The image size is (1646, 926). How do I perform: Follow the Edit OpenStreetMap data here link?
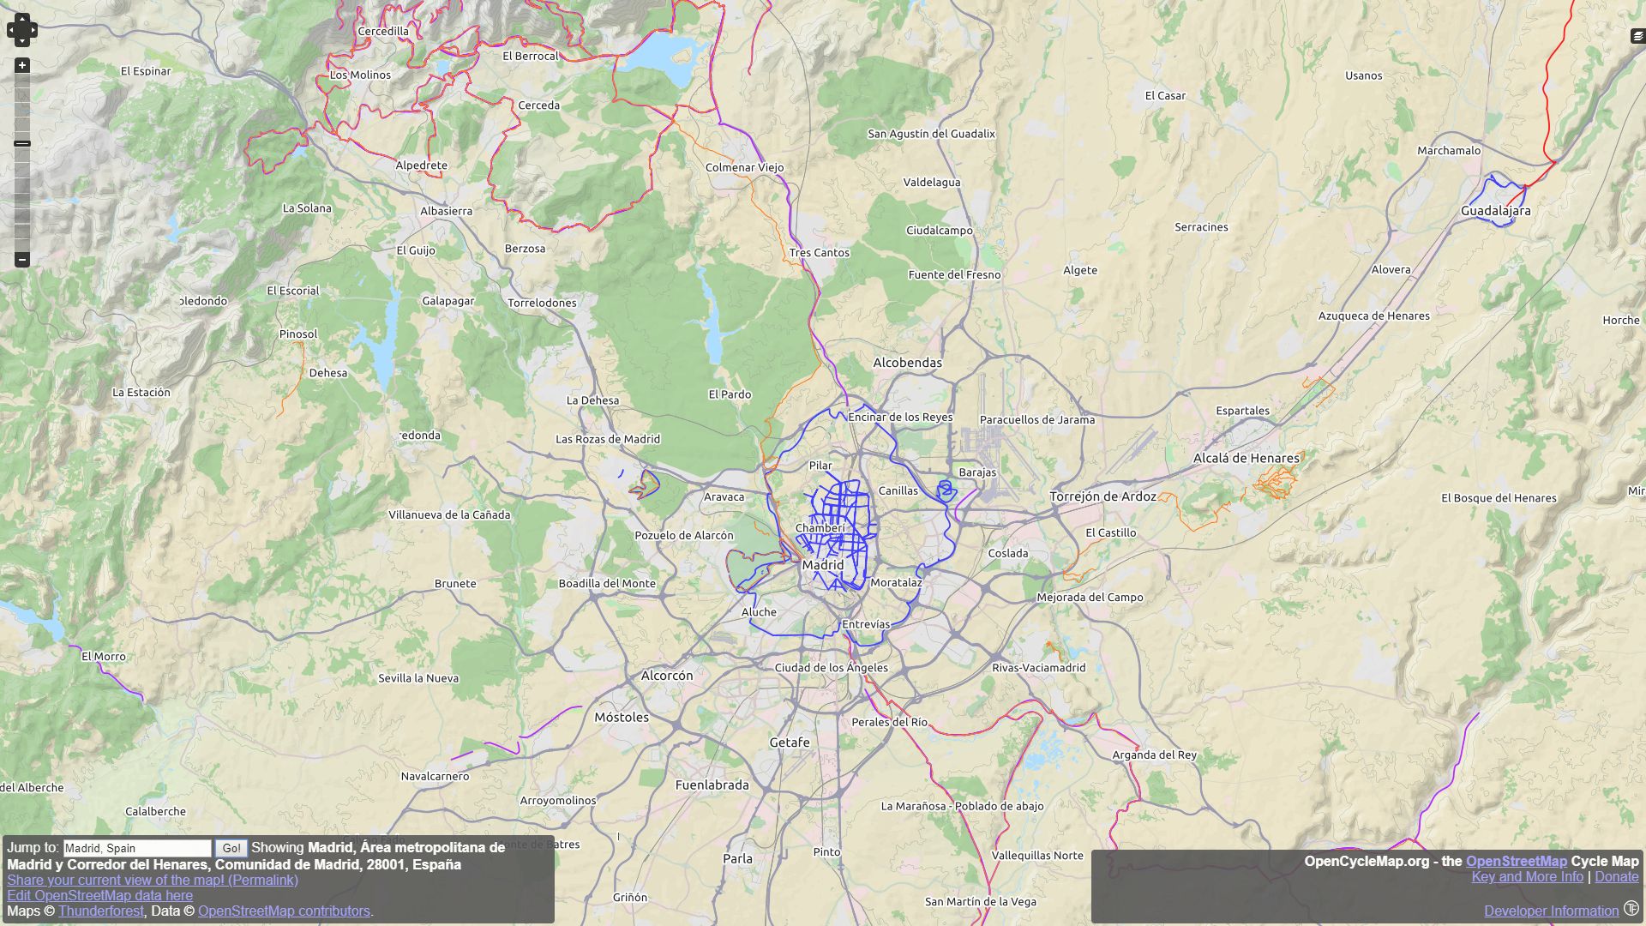[99, 895]
